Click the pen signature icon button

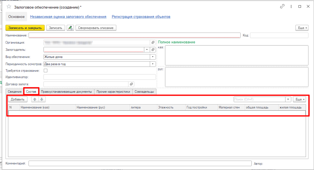(70, 28)
